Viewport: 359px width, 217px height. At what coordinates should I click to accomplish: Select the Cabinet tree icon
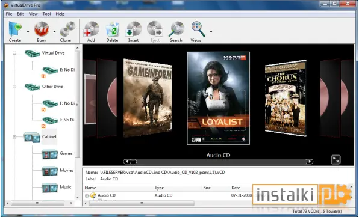point(32,137)
